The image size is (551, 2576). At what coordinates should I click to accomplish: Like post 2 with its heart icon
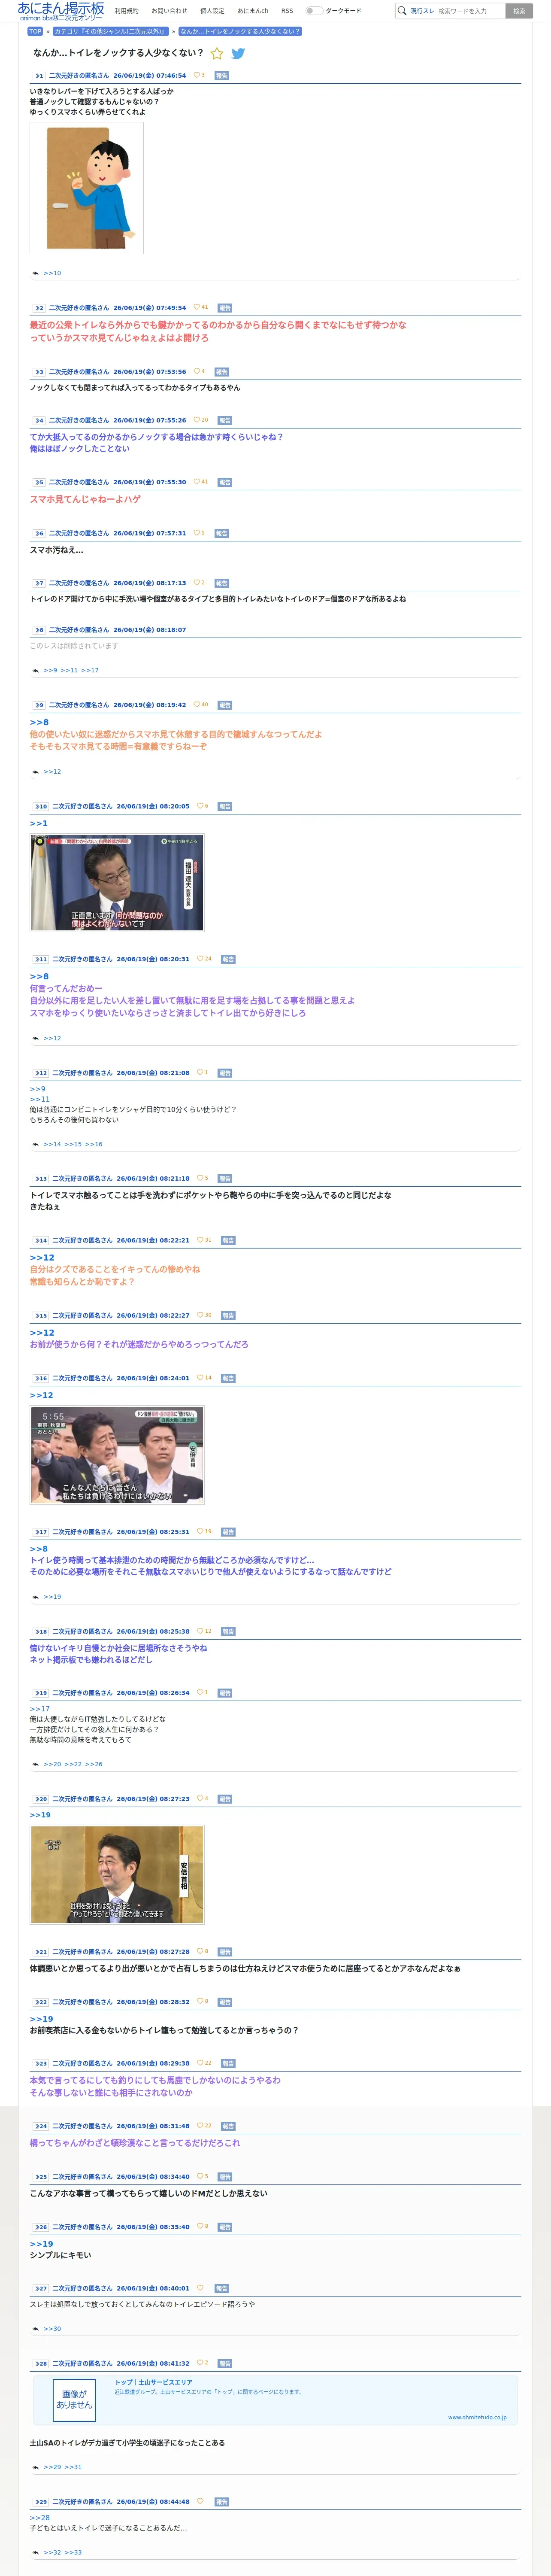[197, 308]
